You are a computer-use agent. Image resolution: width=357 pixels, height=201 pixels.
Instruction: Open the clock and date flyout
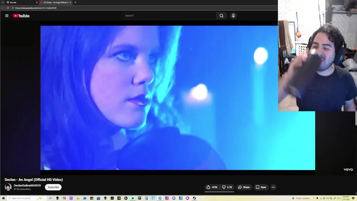(x=346, y=198)
